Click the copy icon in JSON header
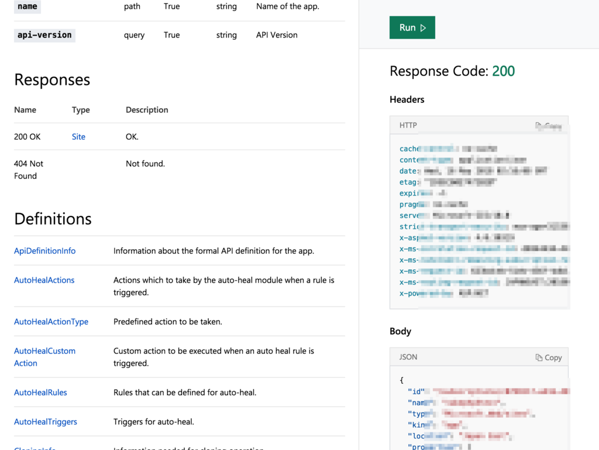Viewport: 599px width, 450px height. [x=539, y=358]
